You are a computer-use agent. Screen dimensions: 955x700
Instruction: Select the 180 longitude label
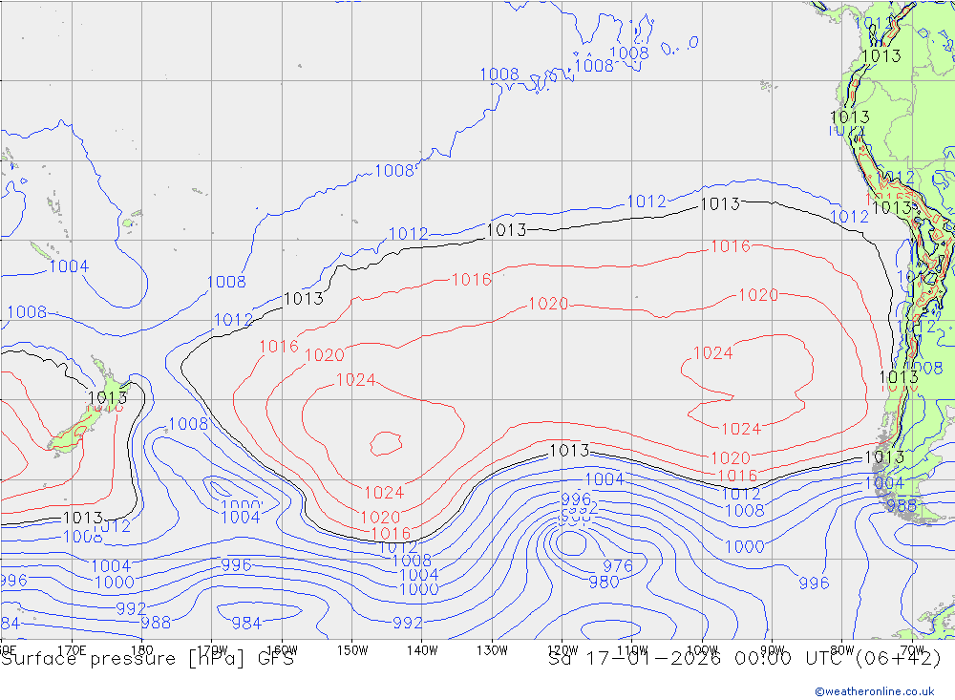142,650
